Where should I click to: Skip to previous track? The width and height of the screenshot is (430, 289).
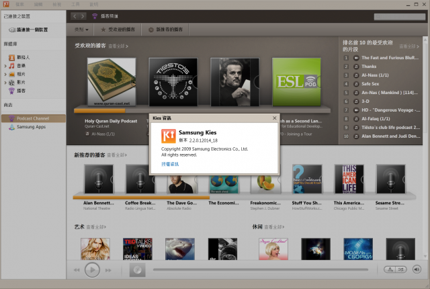click(x=77, y=270)
